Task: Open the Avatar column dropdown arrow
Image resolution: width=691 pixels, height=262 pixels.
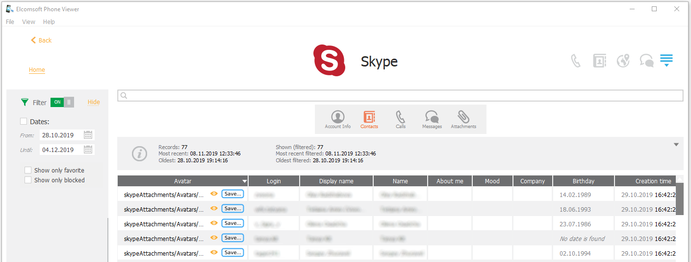Action: (x=244, y=181)
